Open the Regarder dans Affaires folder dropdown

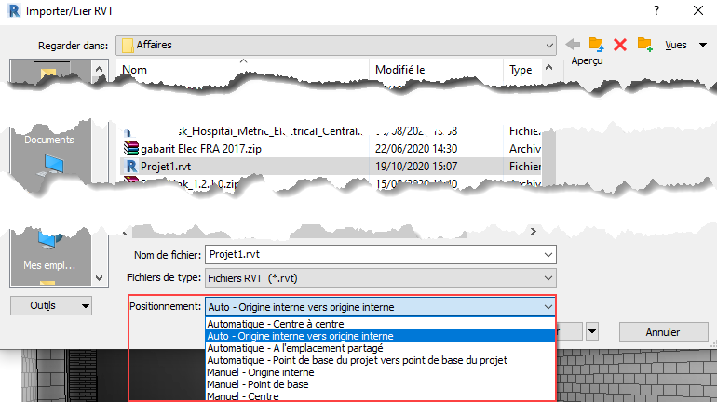[x=336, y=46]
